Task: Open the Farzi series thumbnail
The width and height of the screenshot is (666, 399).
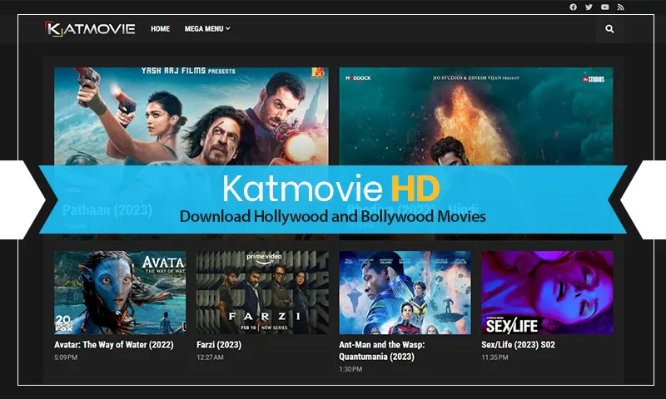Action: coord(262,293)
